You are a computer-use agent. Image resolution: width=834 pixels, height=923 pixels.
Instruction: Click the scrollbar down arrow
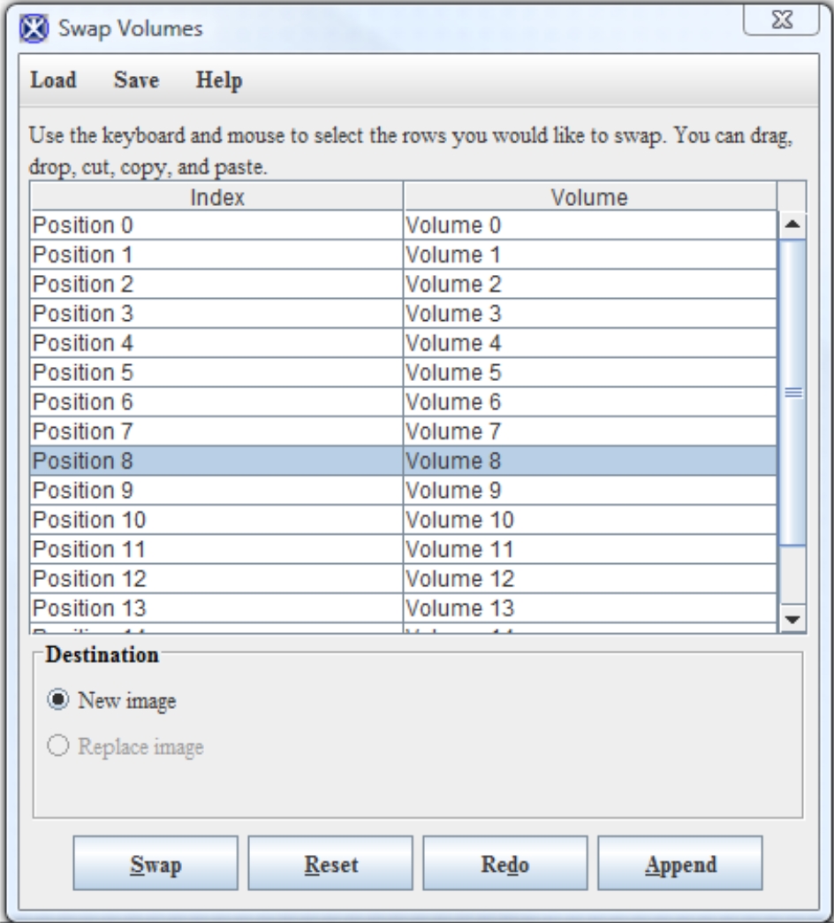[x=791, y=619]
